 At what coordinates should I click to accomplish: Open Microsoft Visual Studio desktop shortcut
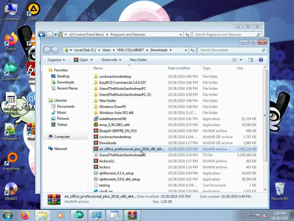[11, 103]
